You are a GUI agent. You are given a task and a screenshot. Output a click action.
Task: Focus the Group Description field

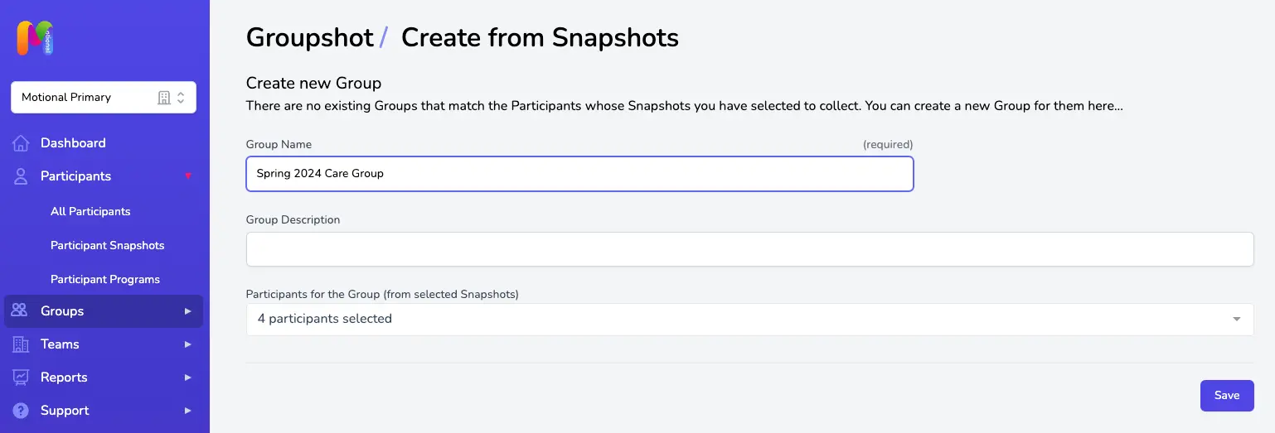pyautogui.click(x=749, y=249)
